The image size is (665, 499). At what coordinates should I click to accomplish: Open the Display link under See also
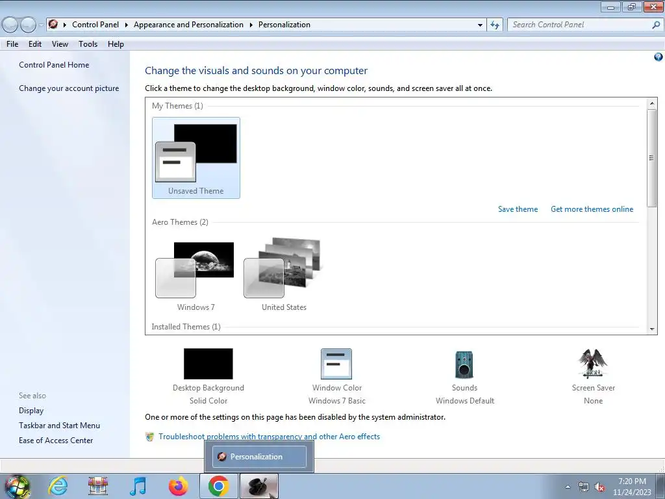tap(31, 411)
